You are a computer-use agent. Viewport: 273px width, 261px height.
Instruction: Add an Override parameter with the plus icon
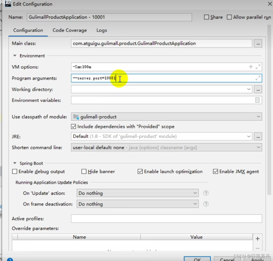[258, 239]
